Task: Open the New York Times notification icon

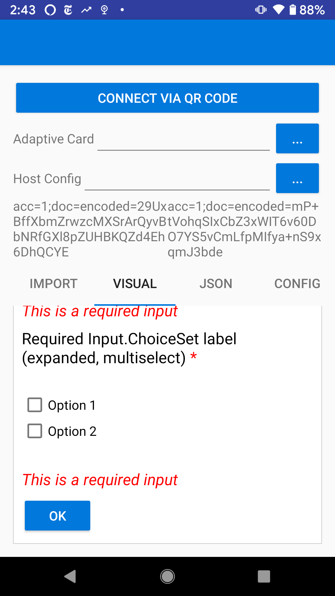Action: point(68,9)
